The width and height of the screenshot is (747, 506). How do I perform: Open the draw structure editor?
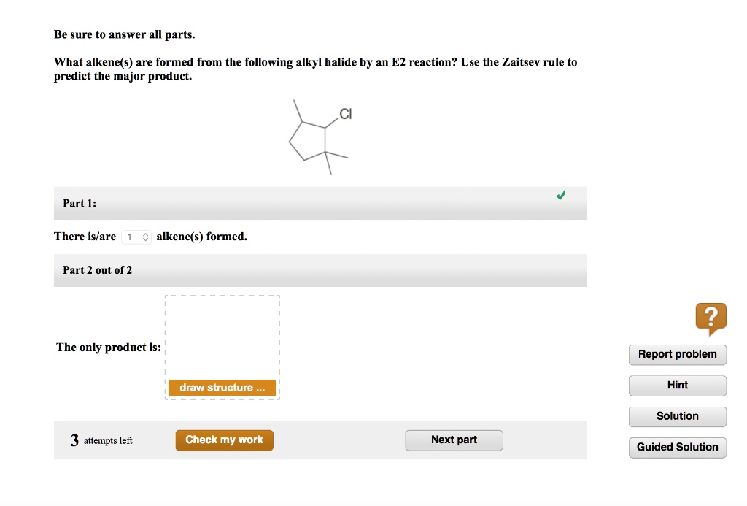click(222, 387)
